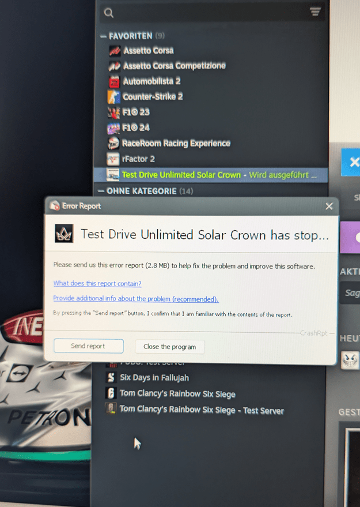Click the search magnifier icon in Steam library
This screenshot has height=507, width=360.
pyautogui.click(x=109, y=13)
